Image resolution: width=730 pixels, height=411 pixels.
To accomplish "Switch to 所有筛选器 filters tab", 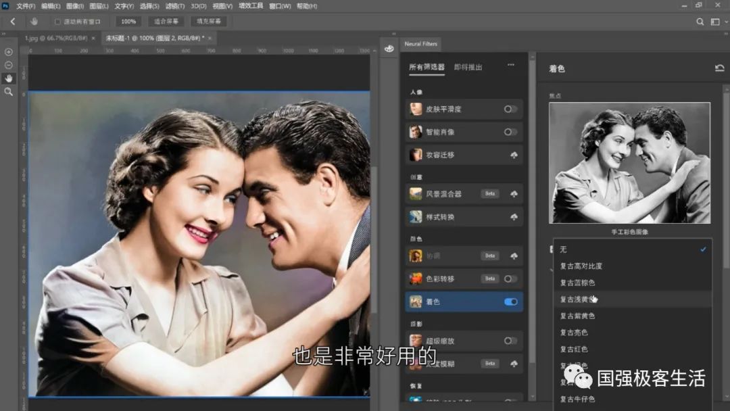I will (x=427, y=67).
